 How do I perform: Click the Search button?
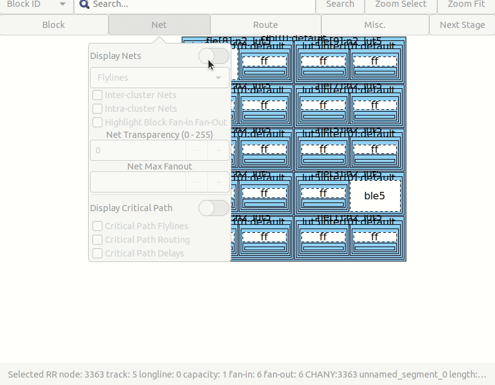340,4
